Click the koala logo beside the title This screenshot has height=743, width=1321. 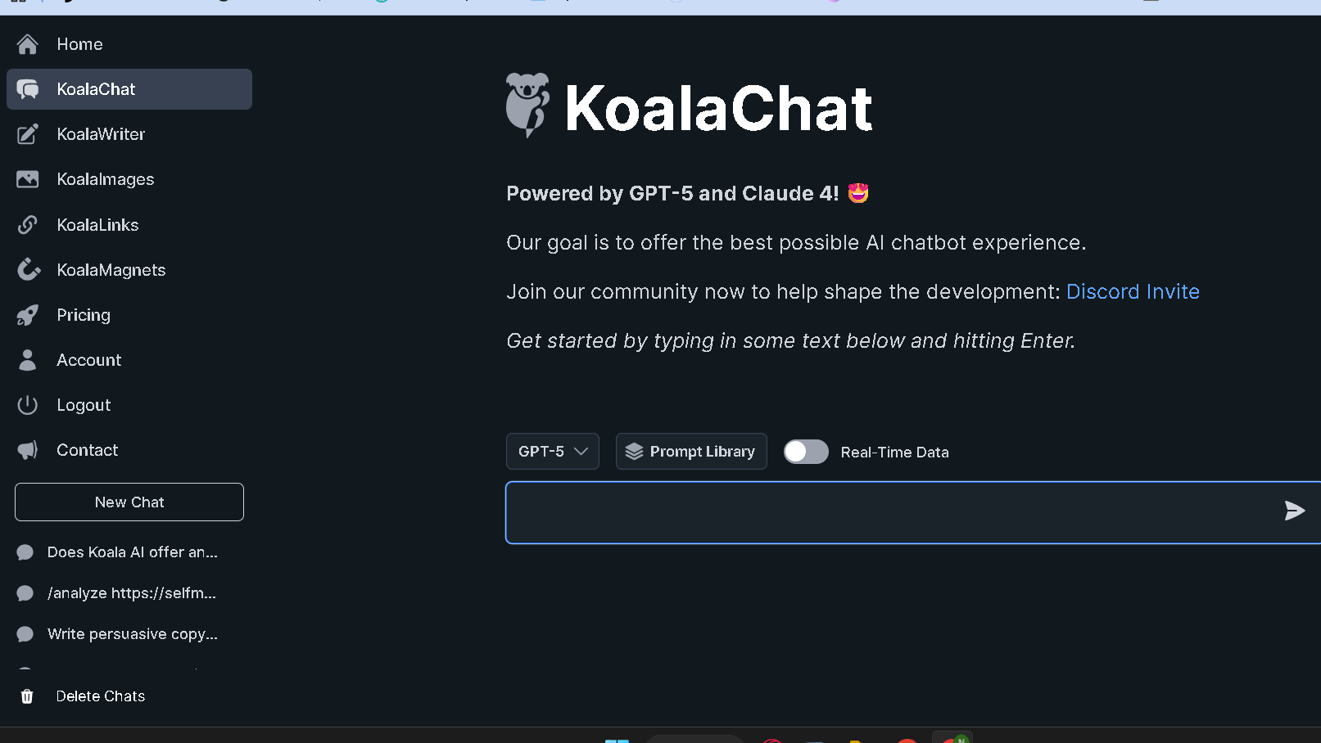pyautogui.click(x=527, y=105)
